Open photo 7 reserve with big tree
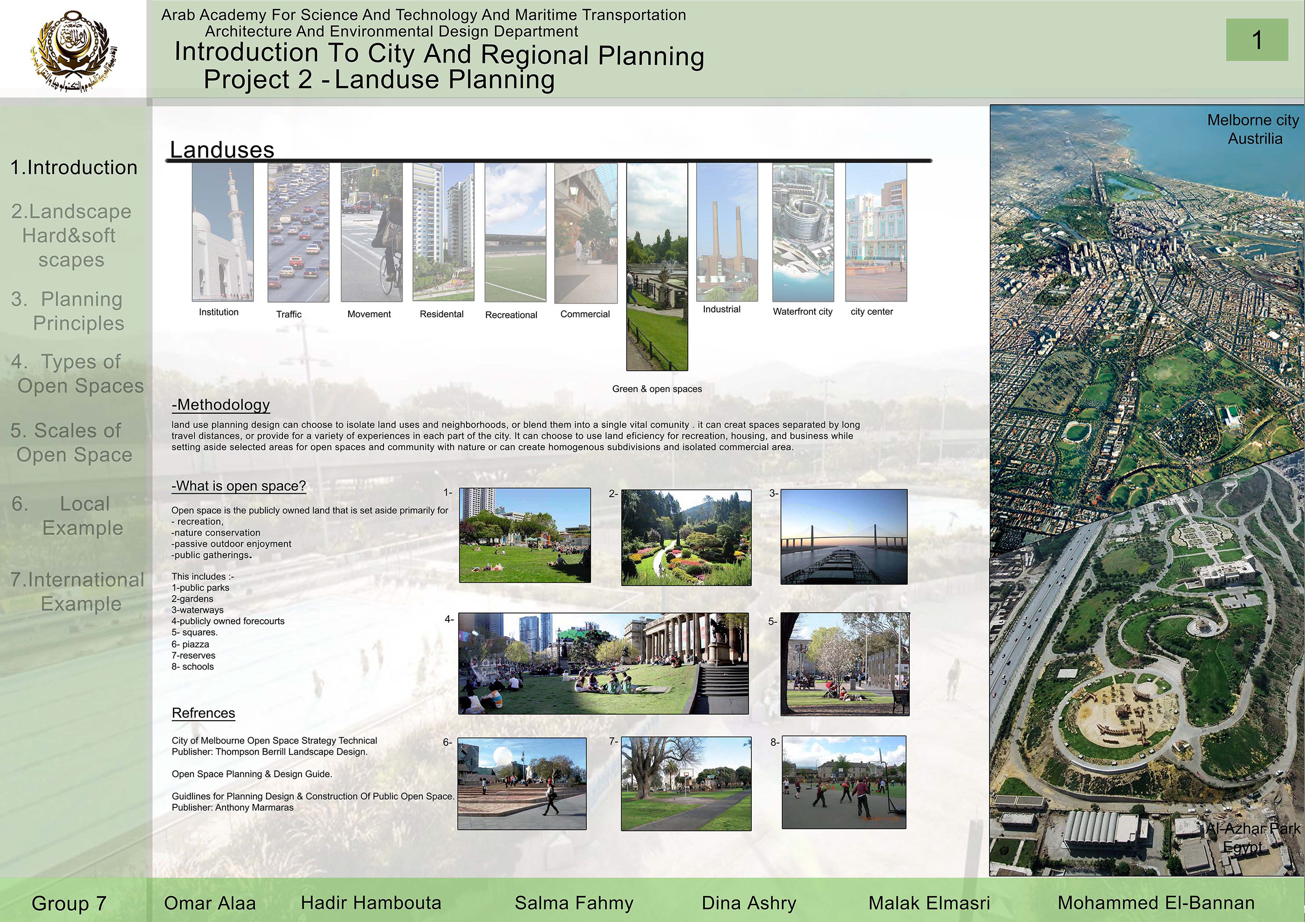This screenshot has width=1305, height=922. (x=686, y=784)
